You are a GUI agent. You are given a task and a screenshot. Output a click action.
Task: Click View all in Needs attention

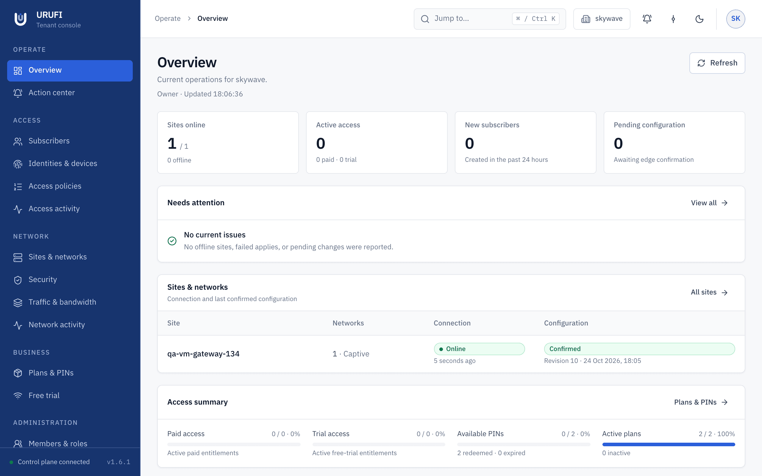[709, 203]
